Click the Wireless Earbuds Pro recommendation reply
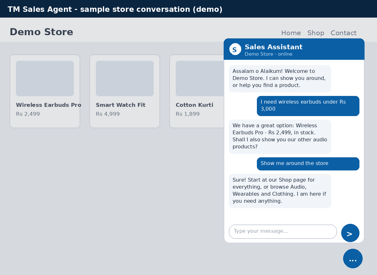Image resolution: width=377 pixels, height=275 pixels. (280, 137)
